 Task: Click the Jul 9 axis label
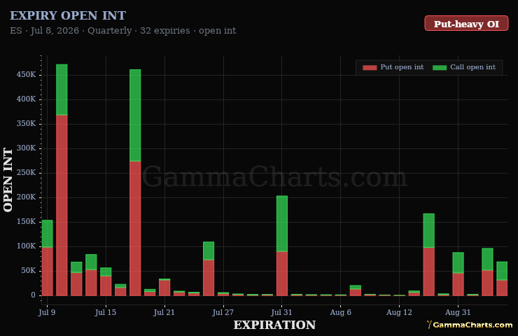coord(47,312)
